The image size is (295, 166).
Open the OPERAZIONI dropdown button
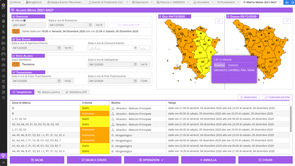pos(151,160)
